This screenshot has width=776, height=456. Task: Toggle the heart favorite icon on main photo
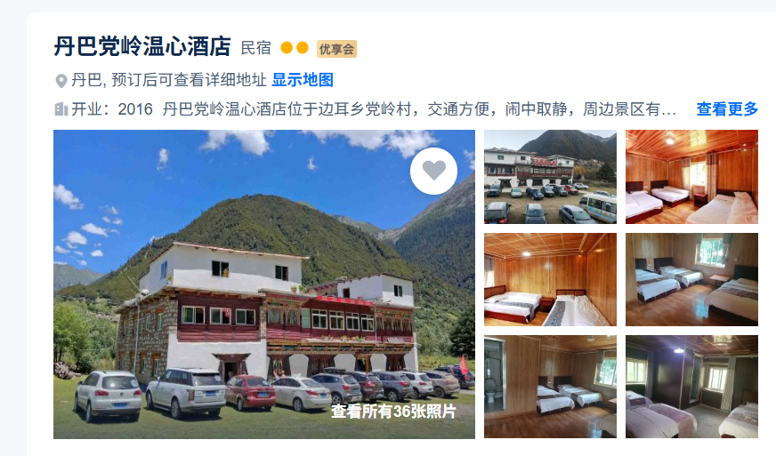pos(433,171)
